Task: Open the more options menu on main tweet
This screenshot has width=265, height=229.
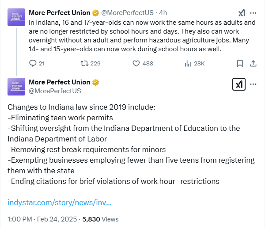Action: pyautogui.click(x=253, y=84)
